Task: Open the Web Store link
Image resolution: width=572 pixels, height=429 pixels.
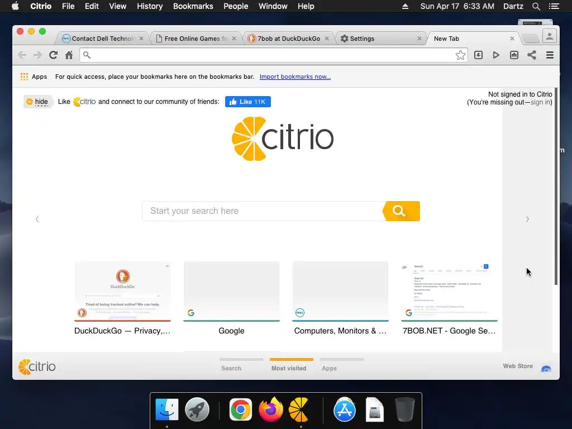Action: coord(518,366)
